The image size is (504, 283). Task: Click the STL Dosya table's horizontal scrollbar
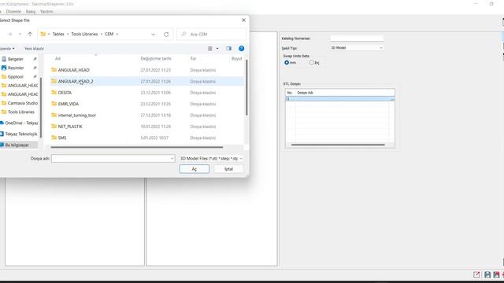(338, 145)
